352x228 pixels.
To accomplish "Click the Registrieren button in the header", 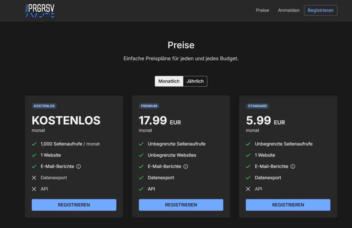I will pyautogui.click(x=320, y=10).
